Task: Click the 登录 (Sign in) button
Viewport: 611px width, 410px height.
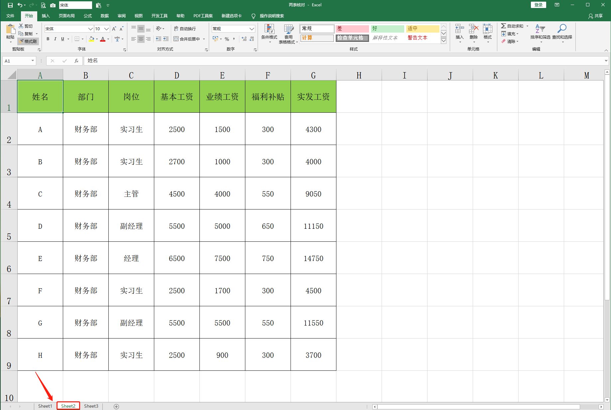Action: tap(539, 5)
